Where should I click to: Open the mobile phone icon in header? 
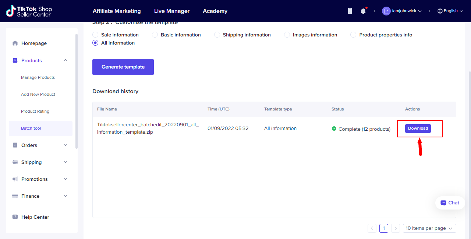tap(350, 11)
